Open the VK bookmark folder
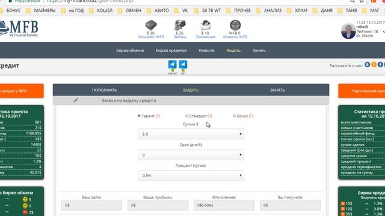The width and height of the screenshot is (385, 216). pos(181,11)
